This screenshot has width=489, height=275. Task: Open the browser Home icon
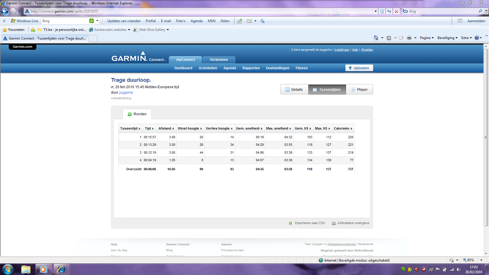pos(376,38)
